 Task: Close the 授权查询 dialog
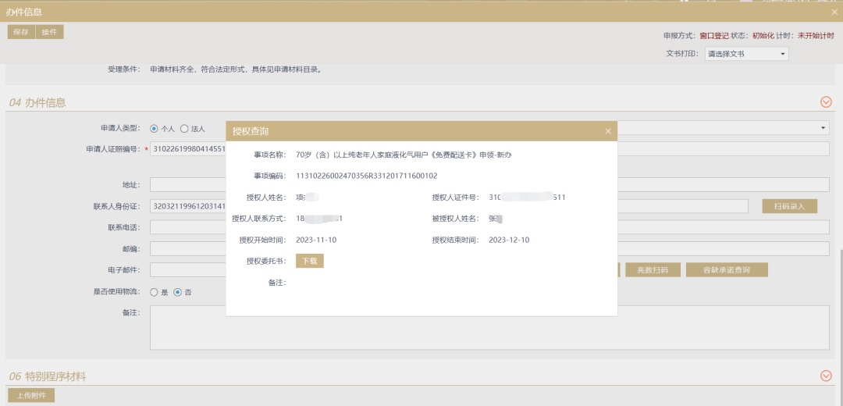(x=608, y=131)
